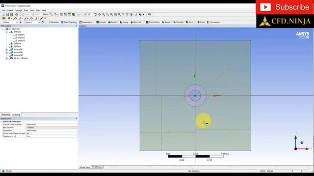
Task: Activate the Rotate view tool
Action: pos(96,14)
